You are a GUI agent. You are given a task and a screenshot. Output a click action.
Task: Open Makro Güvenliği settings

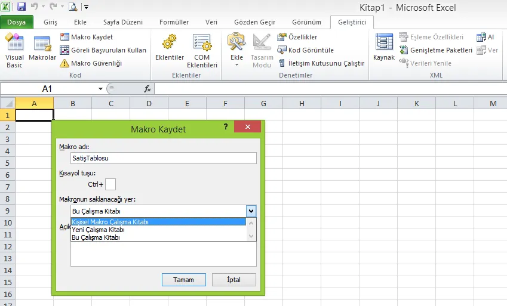click(91, 63)
